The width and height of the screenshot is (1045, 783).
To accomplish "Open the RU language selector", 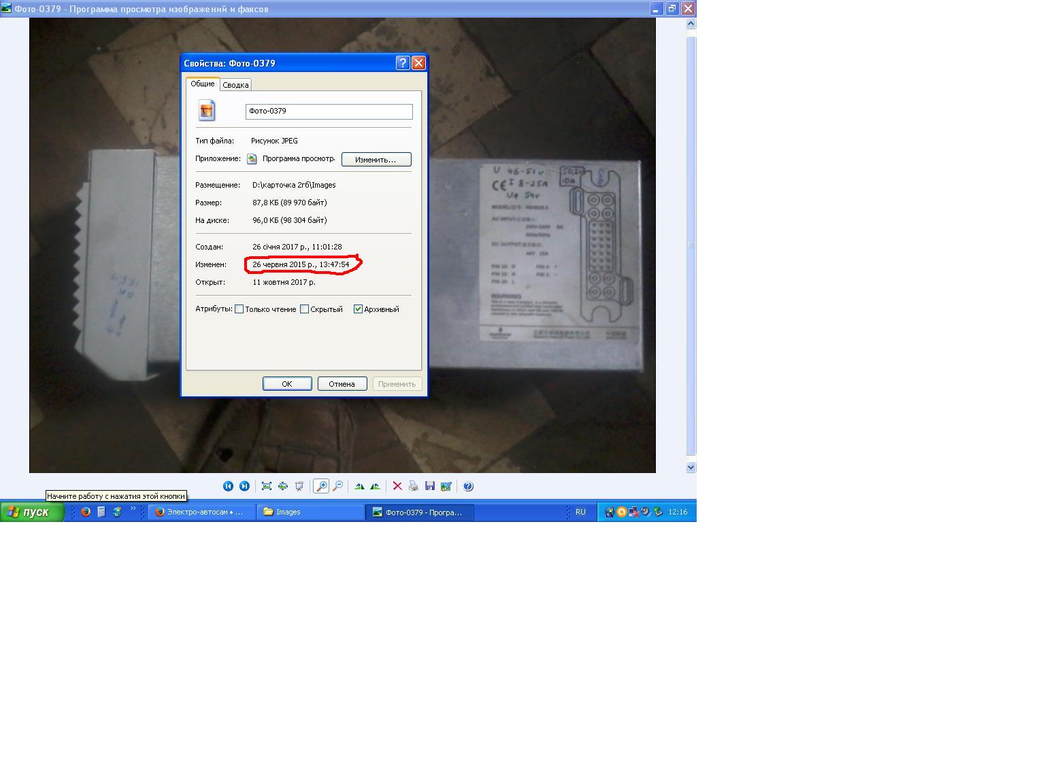I will tap(580, 512).
